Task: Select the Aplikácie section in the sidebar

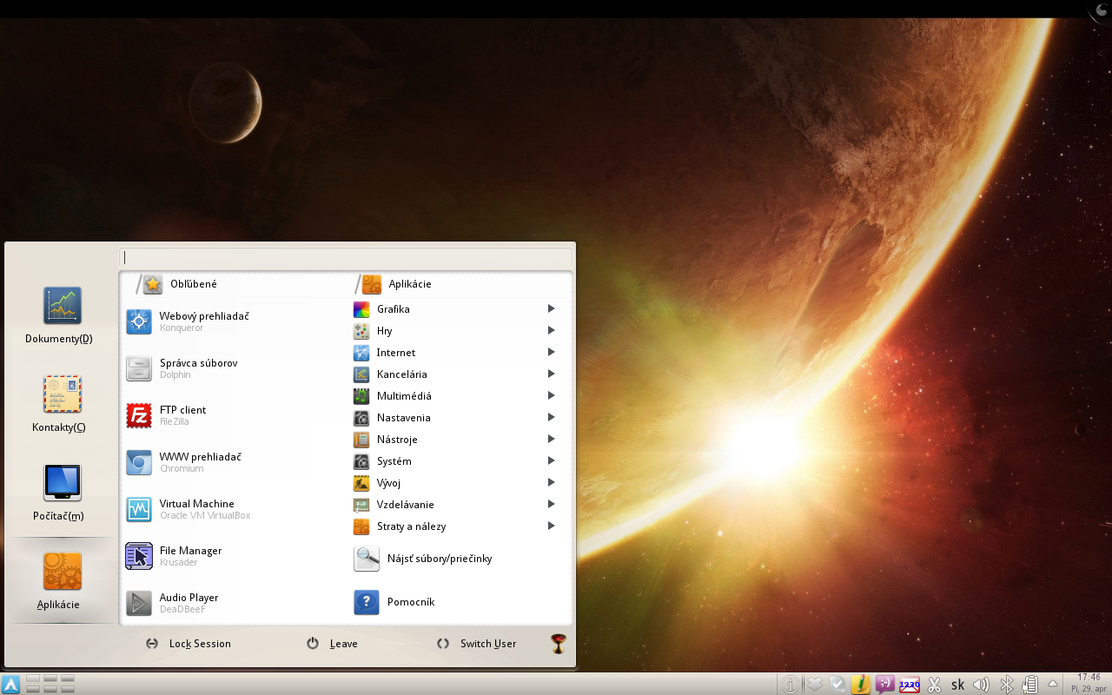Action: click(62, 581)
